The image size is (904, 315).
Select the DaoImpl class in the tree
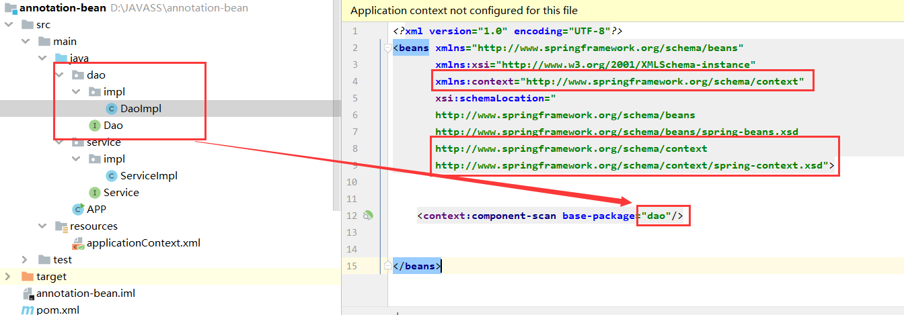[141, 109]
